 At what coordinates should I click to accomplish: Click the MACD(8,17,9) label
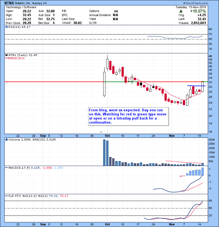19,168
